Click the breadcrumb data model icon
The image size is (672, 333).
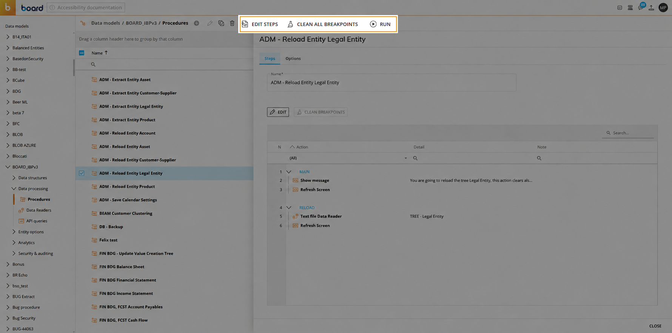click(x=83, y=23)
